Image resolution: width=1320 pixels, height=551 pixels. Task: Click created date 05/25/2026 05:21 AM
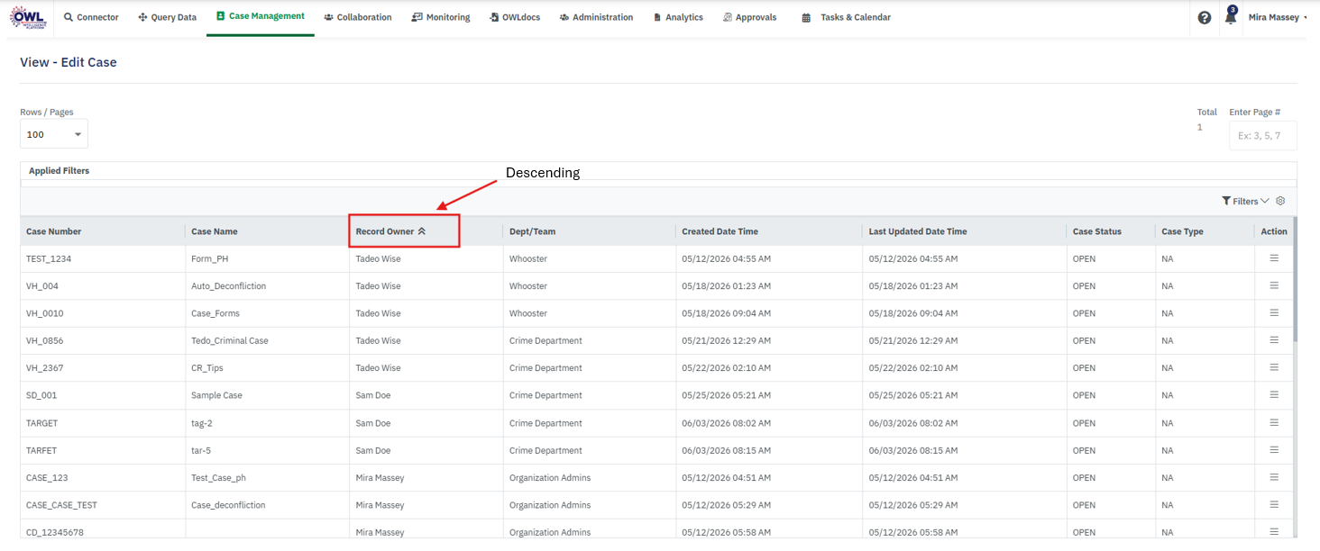[726, 395]
